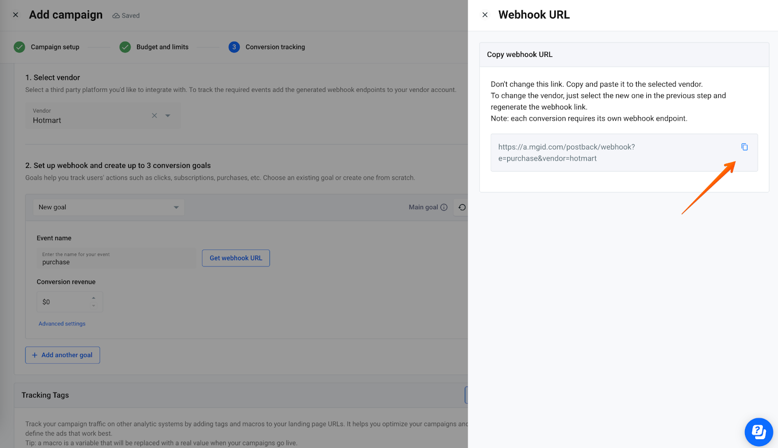
Task: Copy the webhook URL using the copy icon
Action: point(744,146)
